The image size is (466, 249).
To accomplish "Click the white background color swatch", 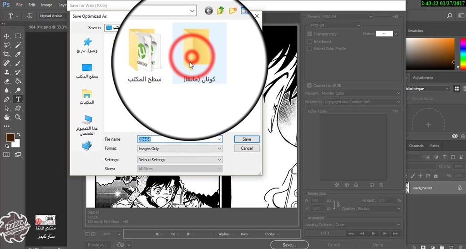I will (17, 144).
